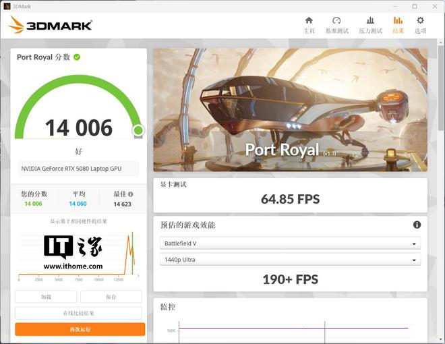Click Port Royal 分数 heading text
The width and height of the screenshot is (445, 344).
43,57
